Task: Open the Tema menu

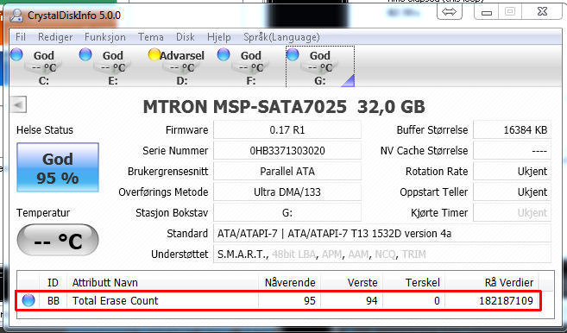Action: tap(151, 37)
